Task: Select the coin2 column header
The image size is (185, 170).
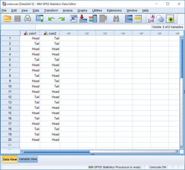Action: tap(50, 33)
